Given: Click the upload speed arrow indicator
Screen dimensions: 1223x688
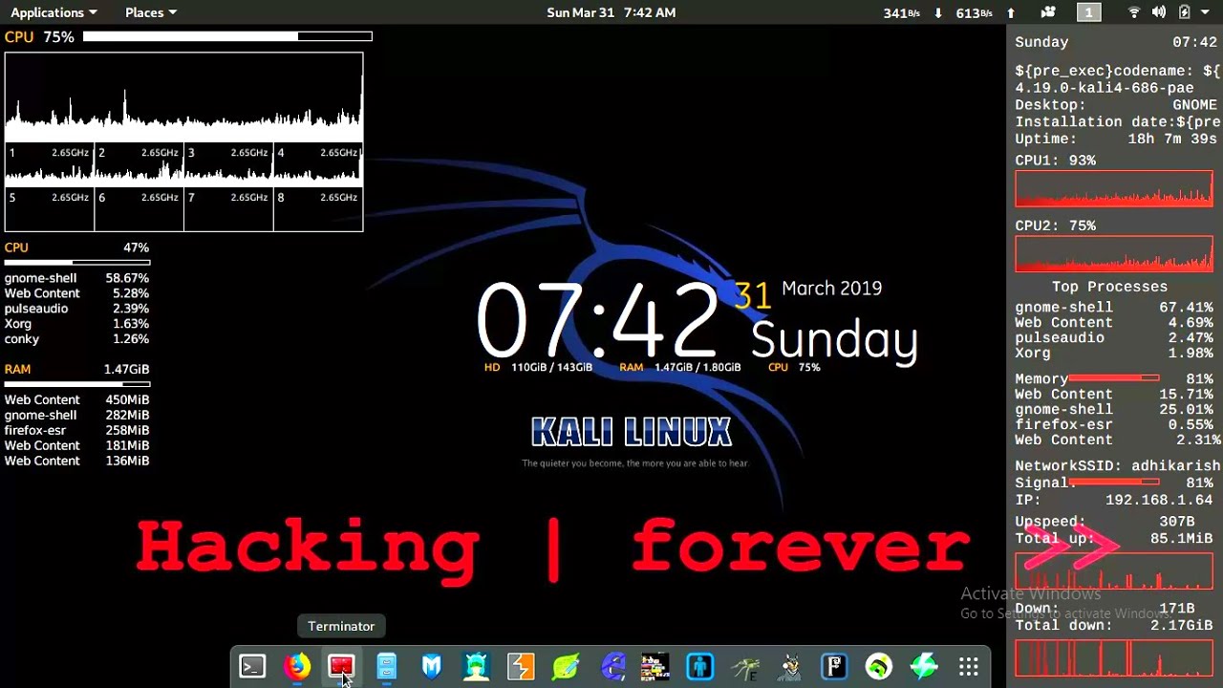Looking at the screenshot, I should coord(1010,12).
